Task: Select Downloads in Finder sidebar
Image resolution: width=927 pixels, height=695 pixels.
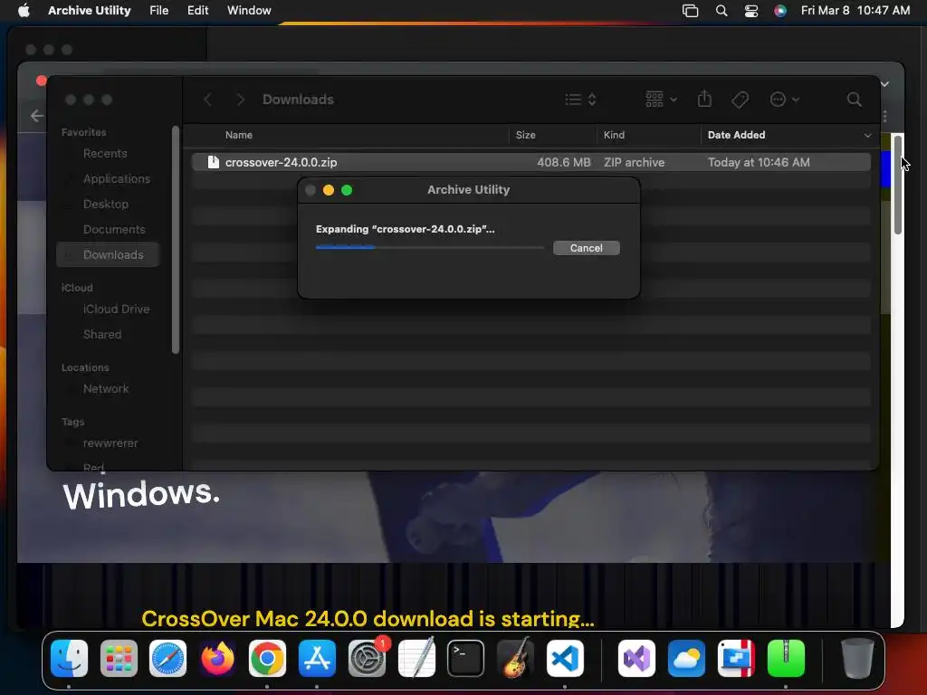Action: tap(109, 254)
